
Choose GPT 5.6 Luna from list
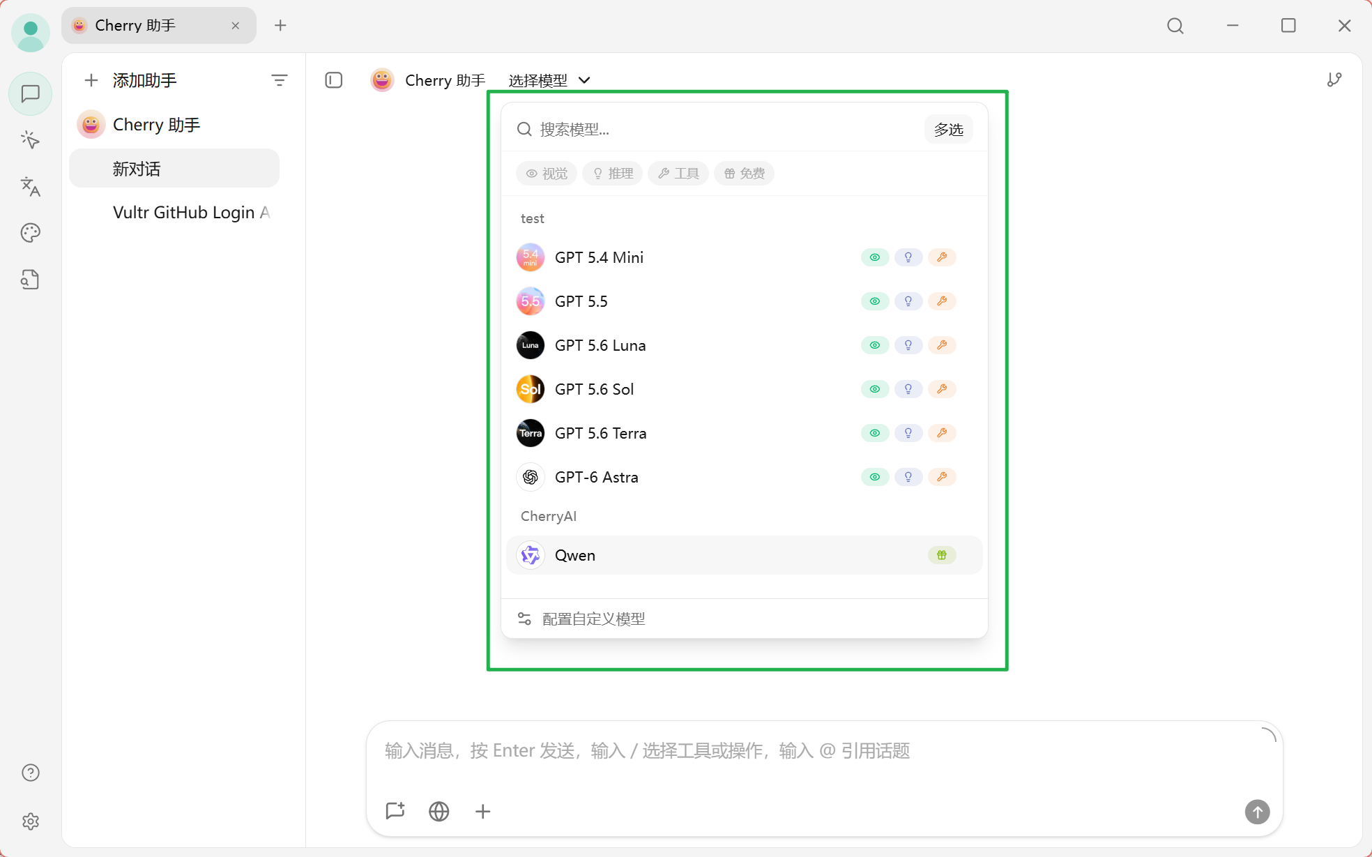(x=744, y=345)
